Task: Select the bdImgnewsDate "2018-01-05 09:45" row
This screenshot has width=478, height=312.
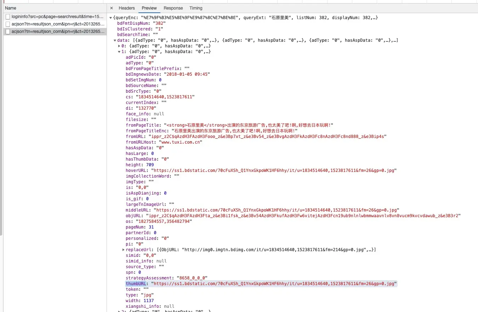Action: coord(168,74)
